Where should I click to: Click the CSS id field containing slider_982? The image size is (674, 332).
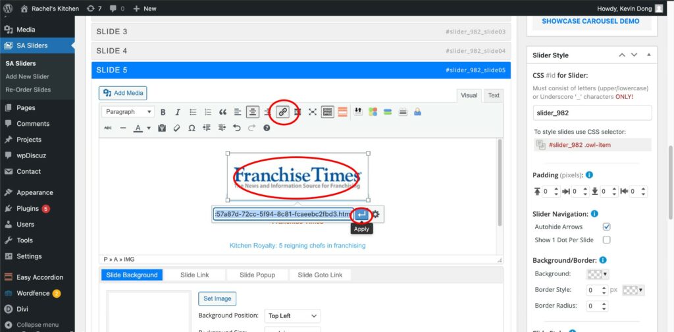(591, 113)
